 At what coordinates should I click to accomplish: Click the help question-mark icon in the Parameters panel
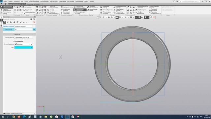point(31,19)
